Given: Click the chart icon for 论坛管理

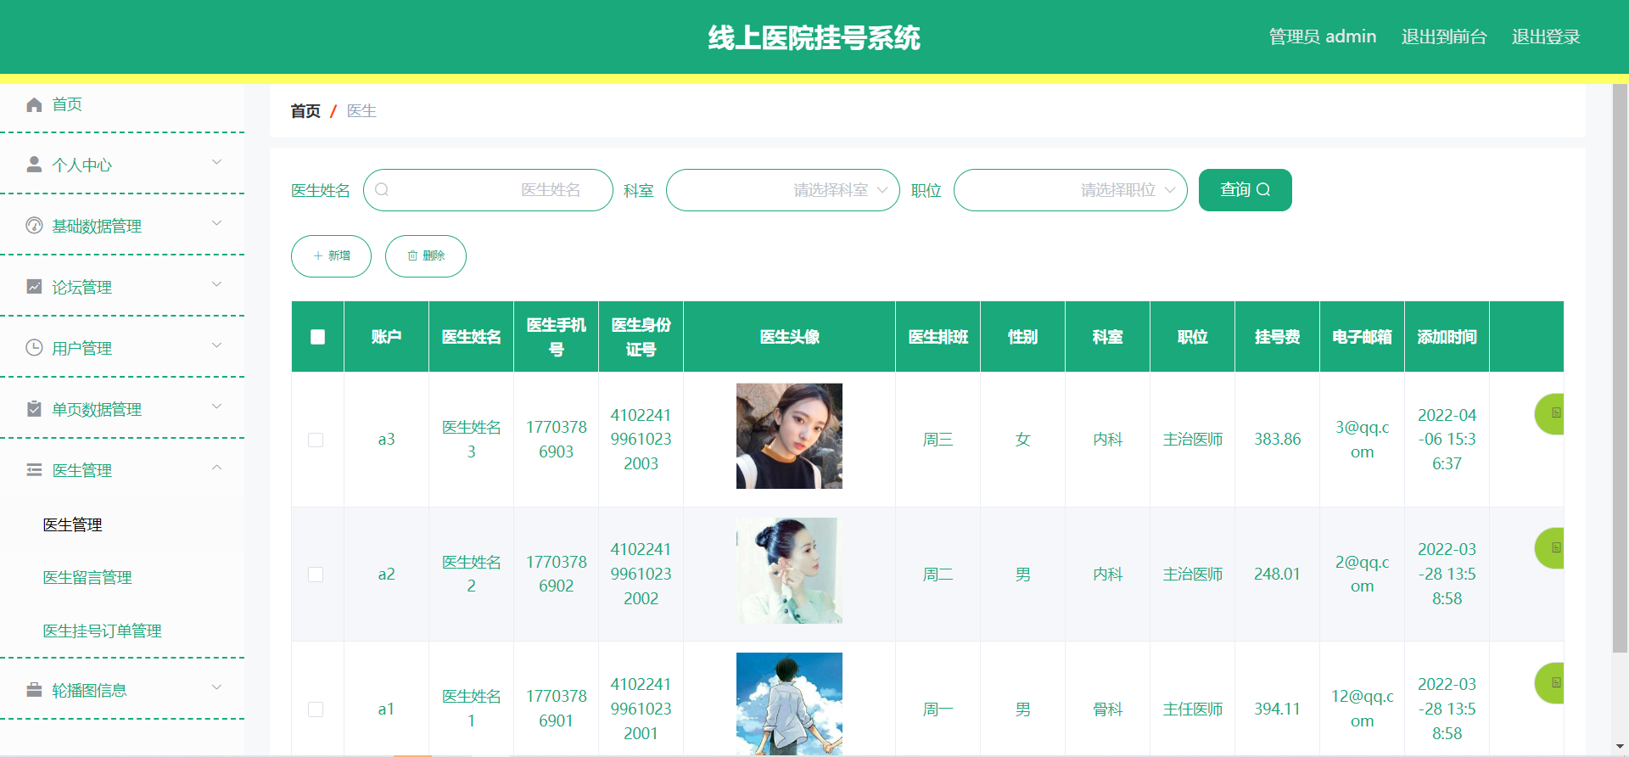Looking at the screenshot, I should pos(34,287).
